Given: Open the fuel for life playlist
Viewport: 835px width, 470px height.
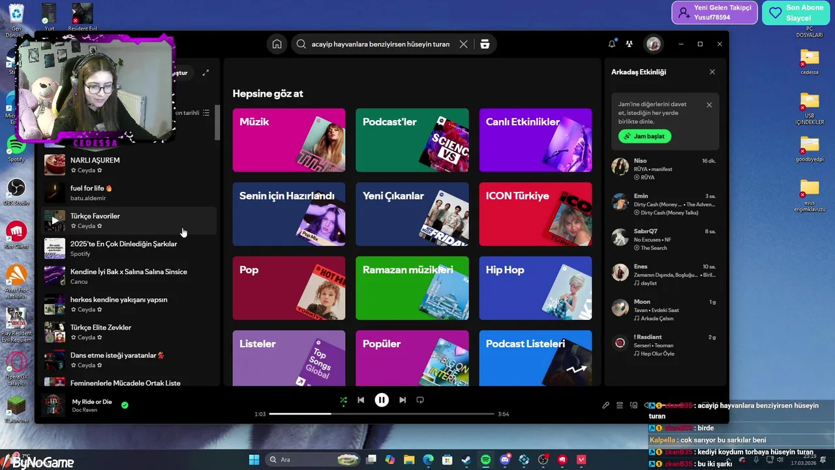Looking at the screenshot, I should pos(129,193).
